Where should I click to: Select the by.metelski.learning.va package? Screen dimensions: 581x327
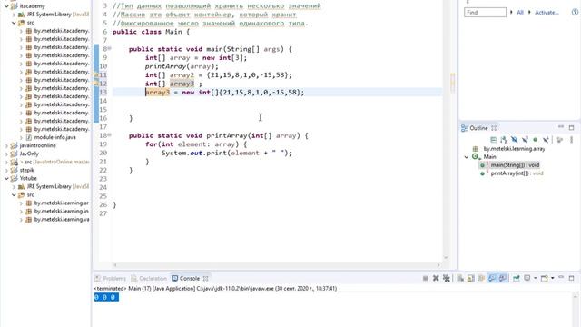[61, 220]
